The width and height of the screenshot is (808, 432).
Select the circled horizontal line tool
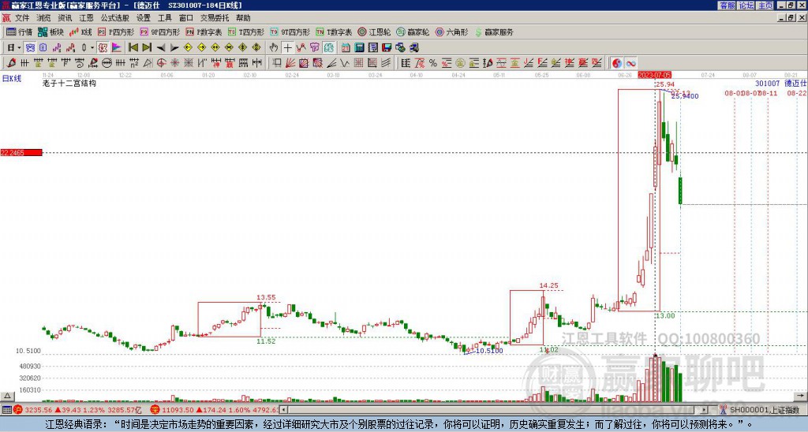coord(107,63)
